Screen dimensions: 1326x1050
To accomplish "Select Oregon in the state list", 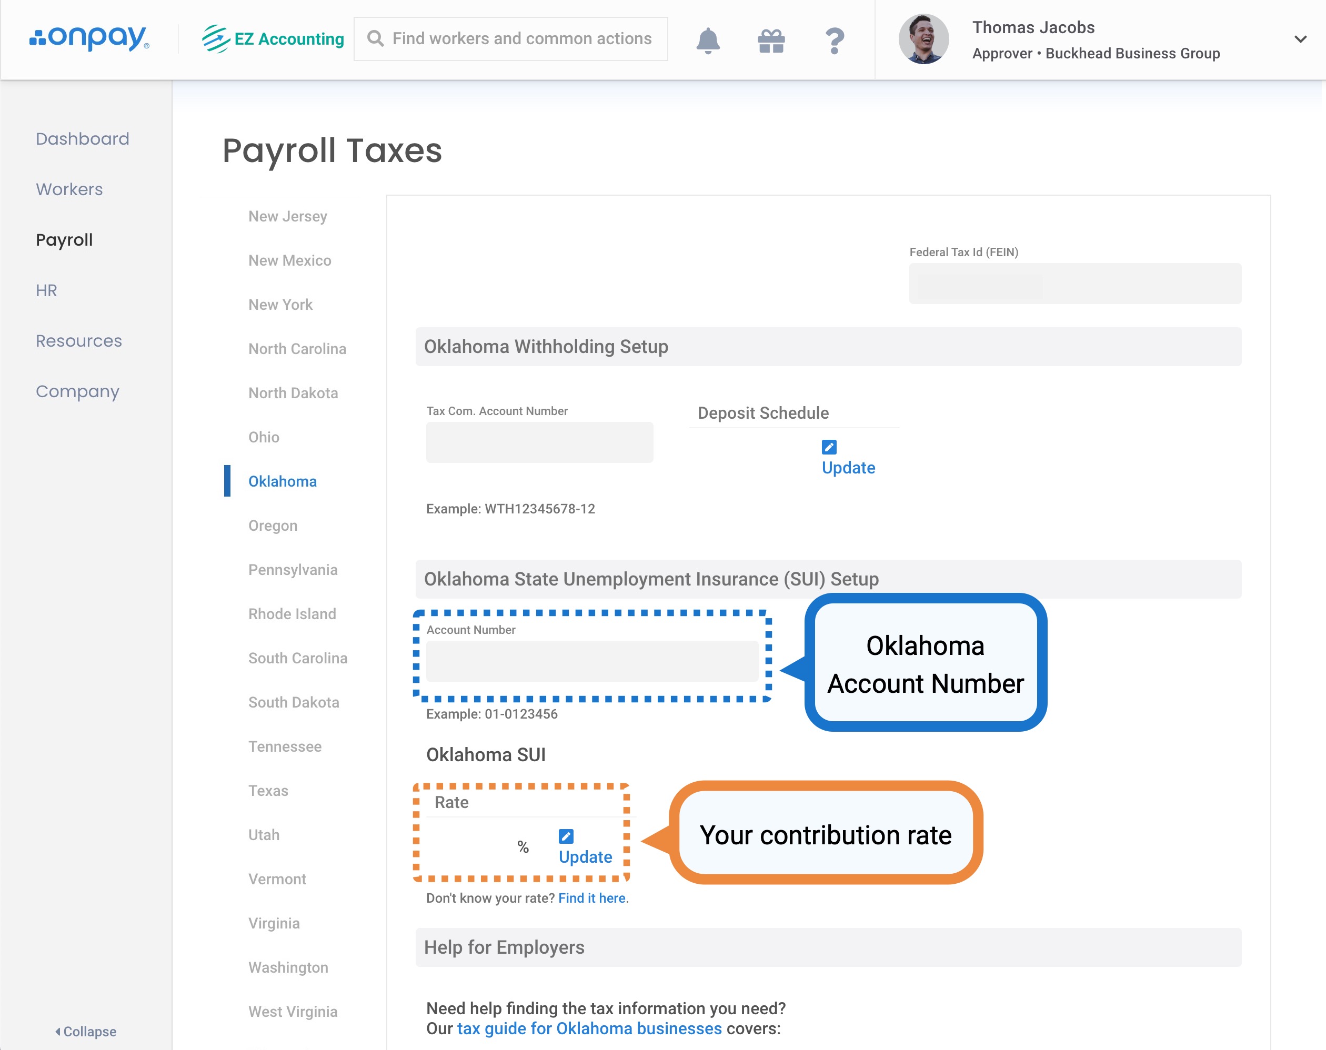I will (x=273, y=526).
